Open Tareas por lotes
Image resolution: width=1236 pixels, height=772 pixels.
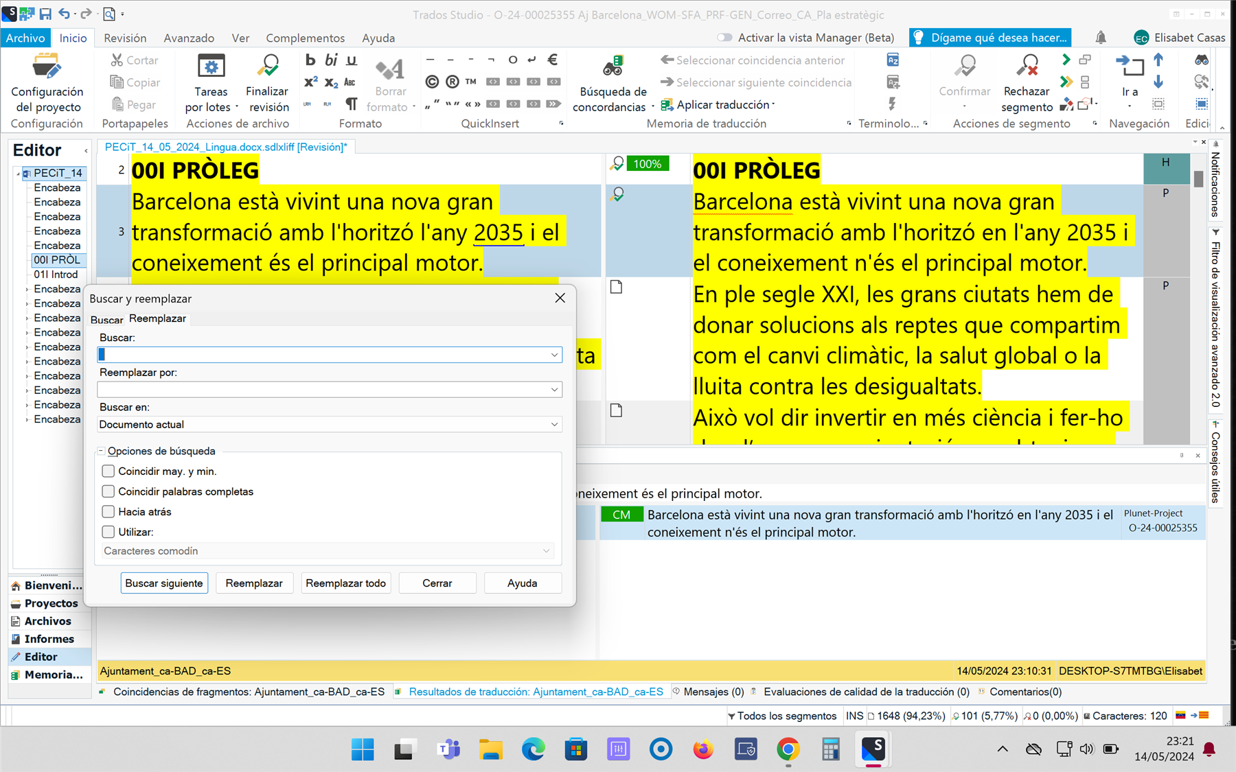[x=211, y=84]
